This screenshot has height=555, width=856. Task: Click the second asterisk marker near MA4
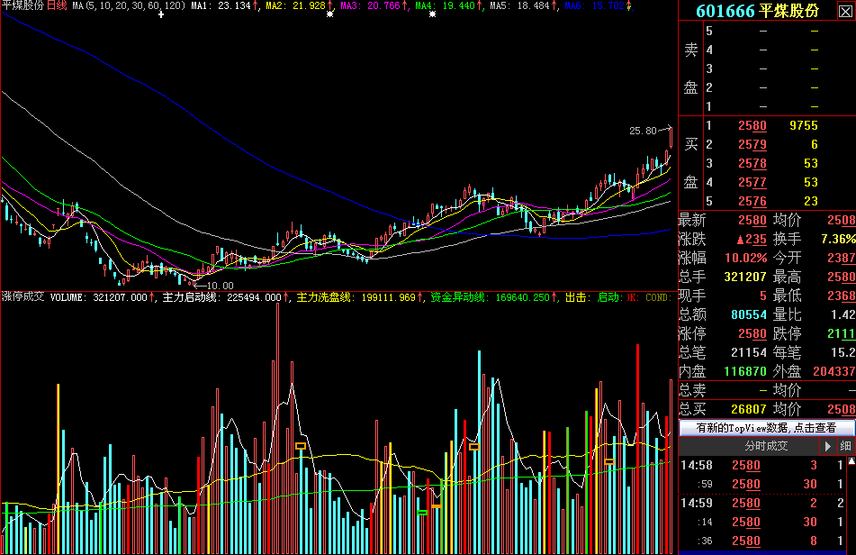(432, 14)
